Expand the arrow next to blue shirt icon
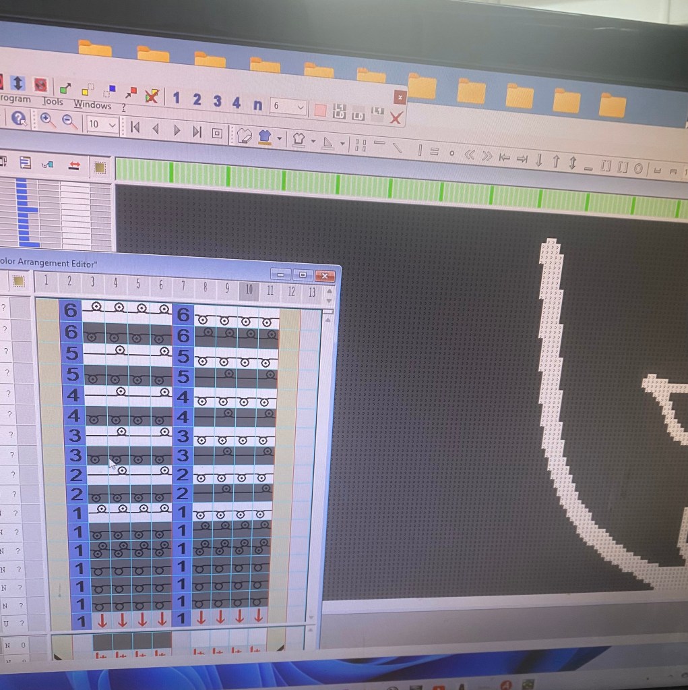688x690 pixels. (279, 139)
